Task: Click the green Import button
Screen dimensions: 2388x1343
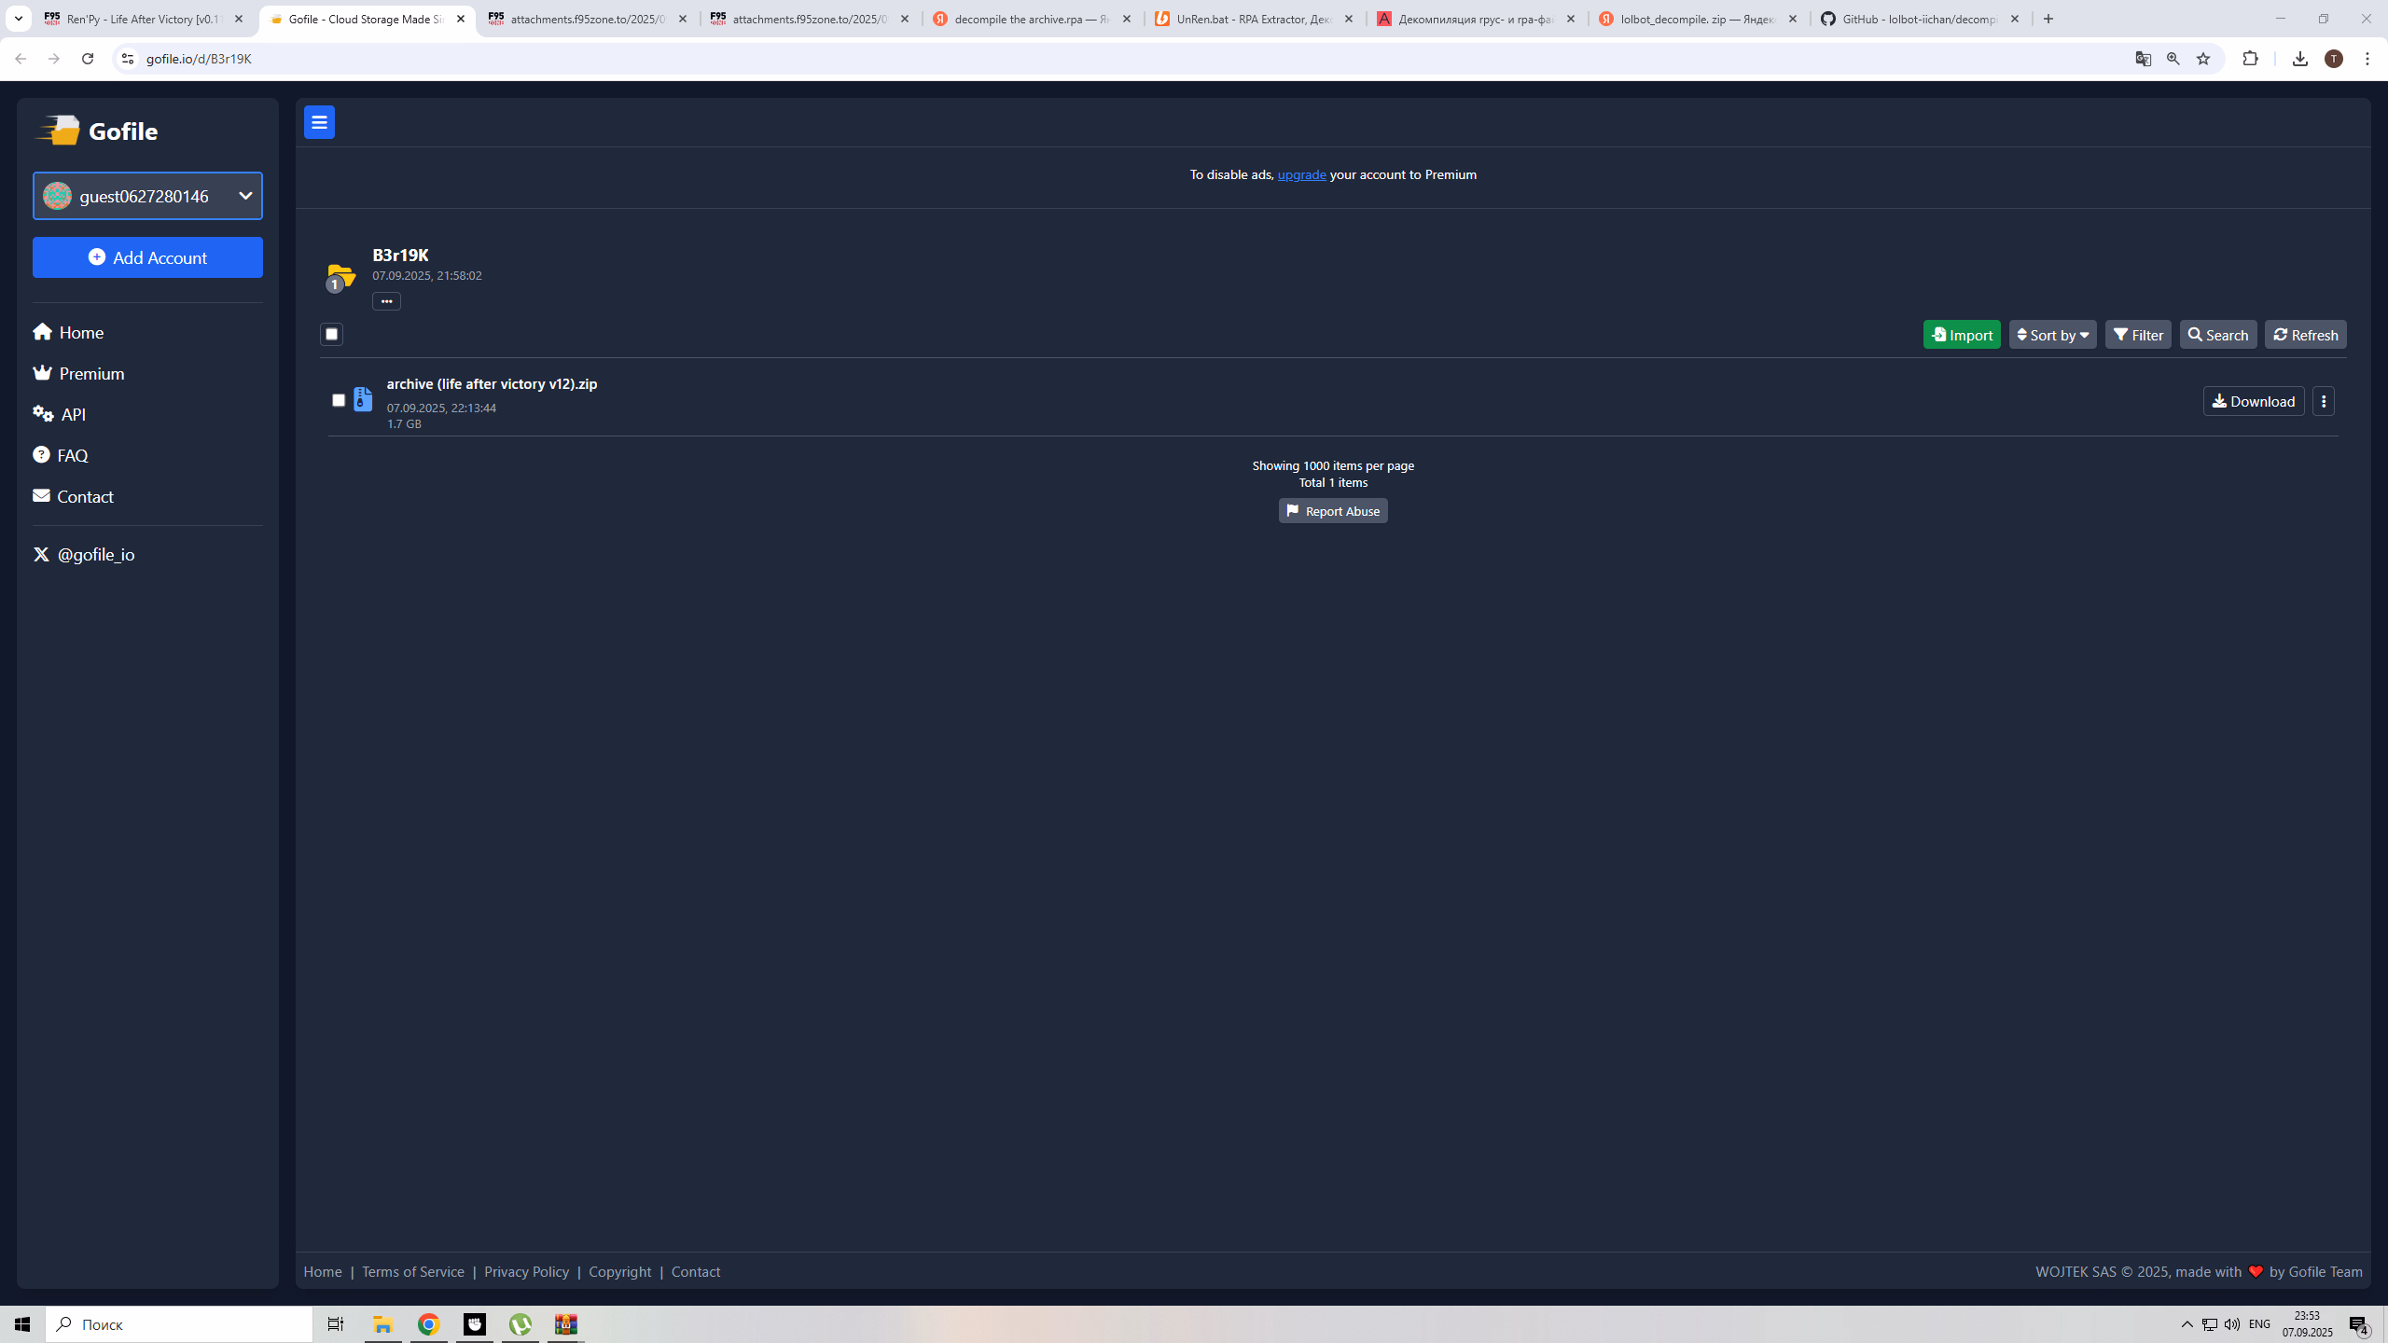Action: click(1962, 335)
